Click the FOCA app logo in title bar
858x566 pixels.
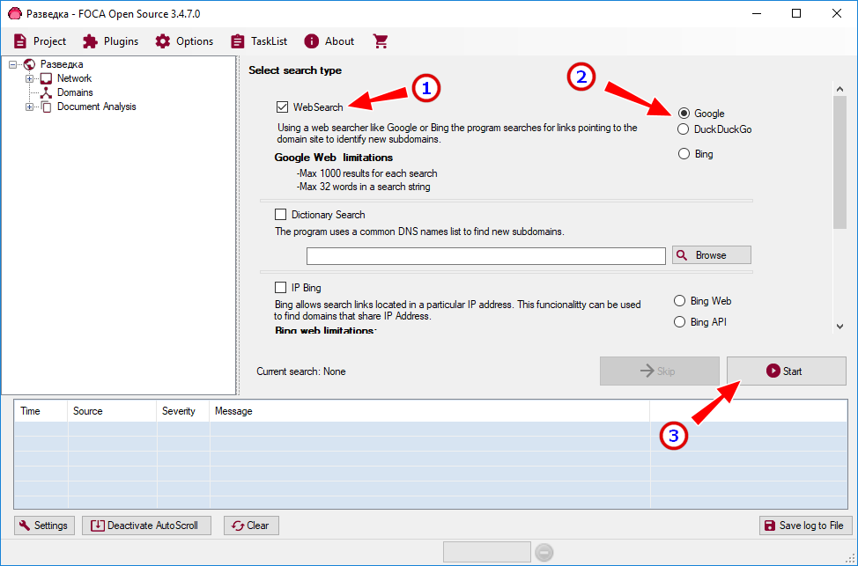pyautogui.click(x=15, y=14)
